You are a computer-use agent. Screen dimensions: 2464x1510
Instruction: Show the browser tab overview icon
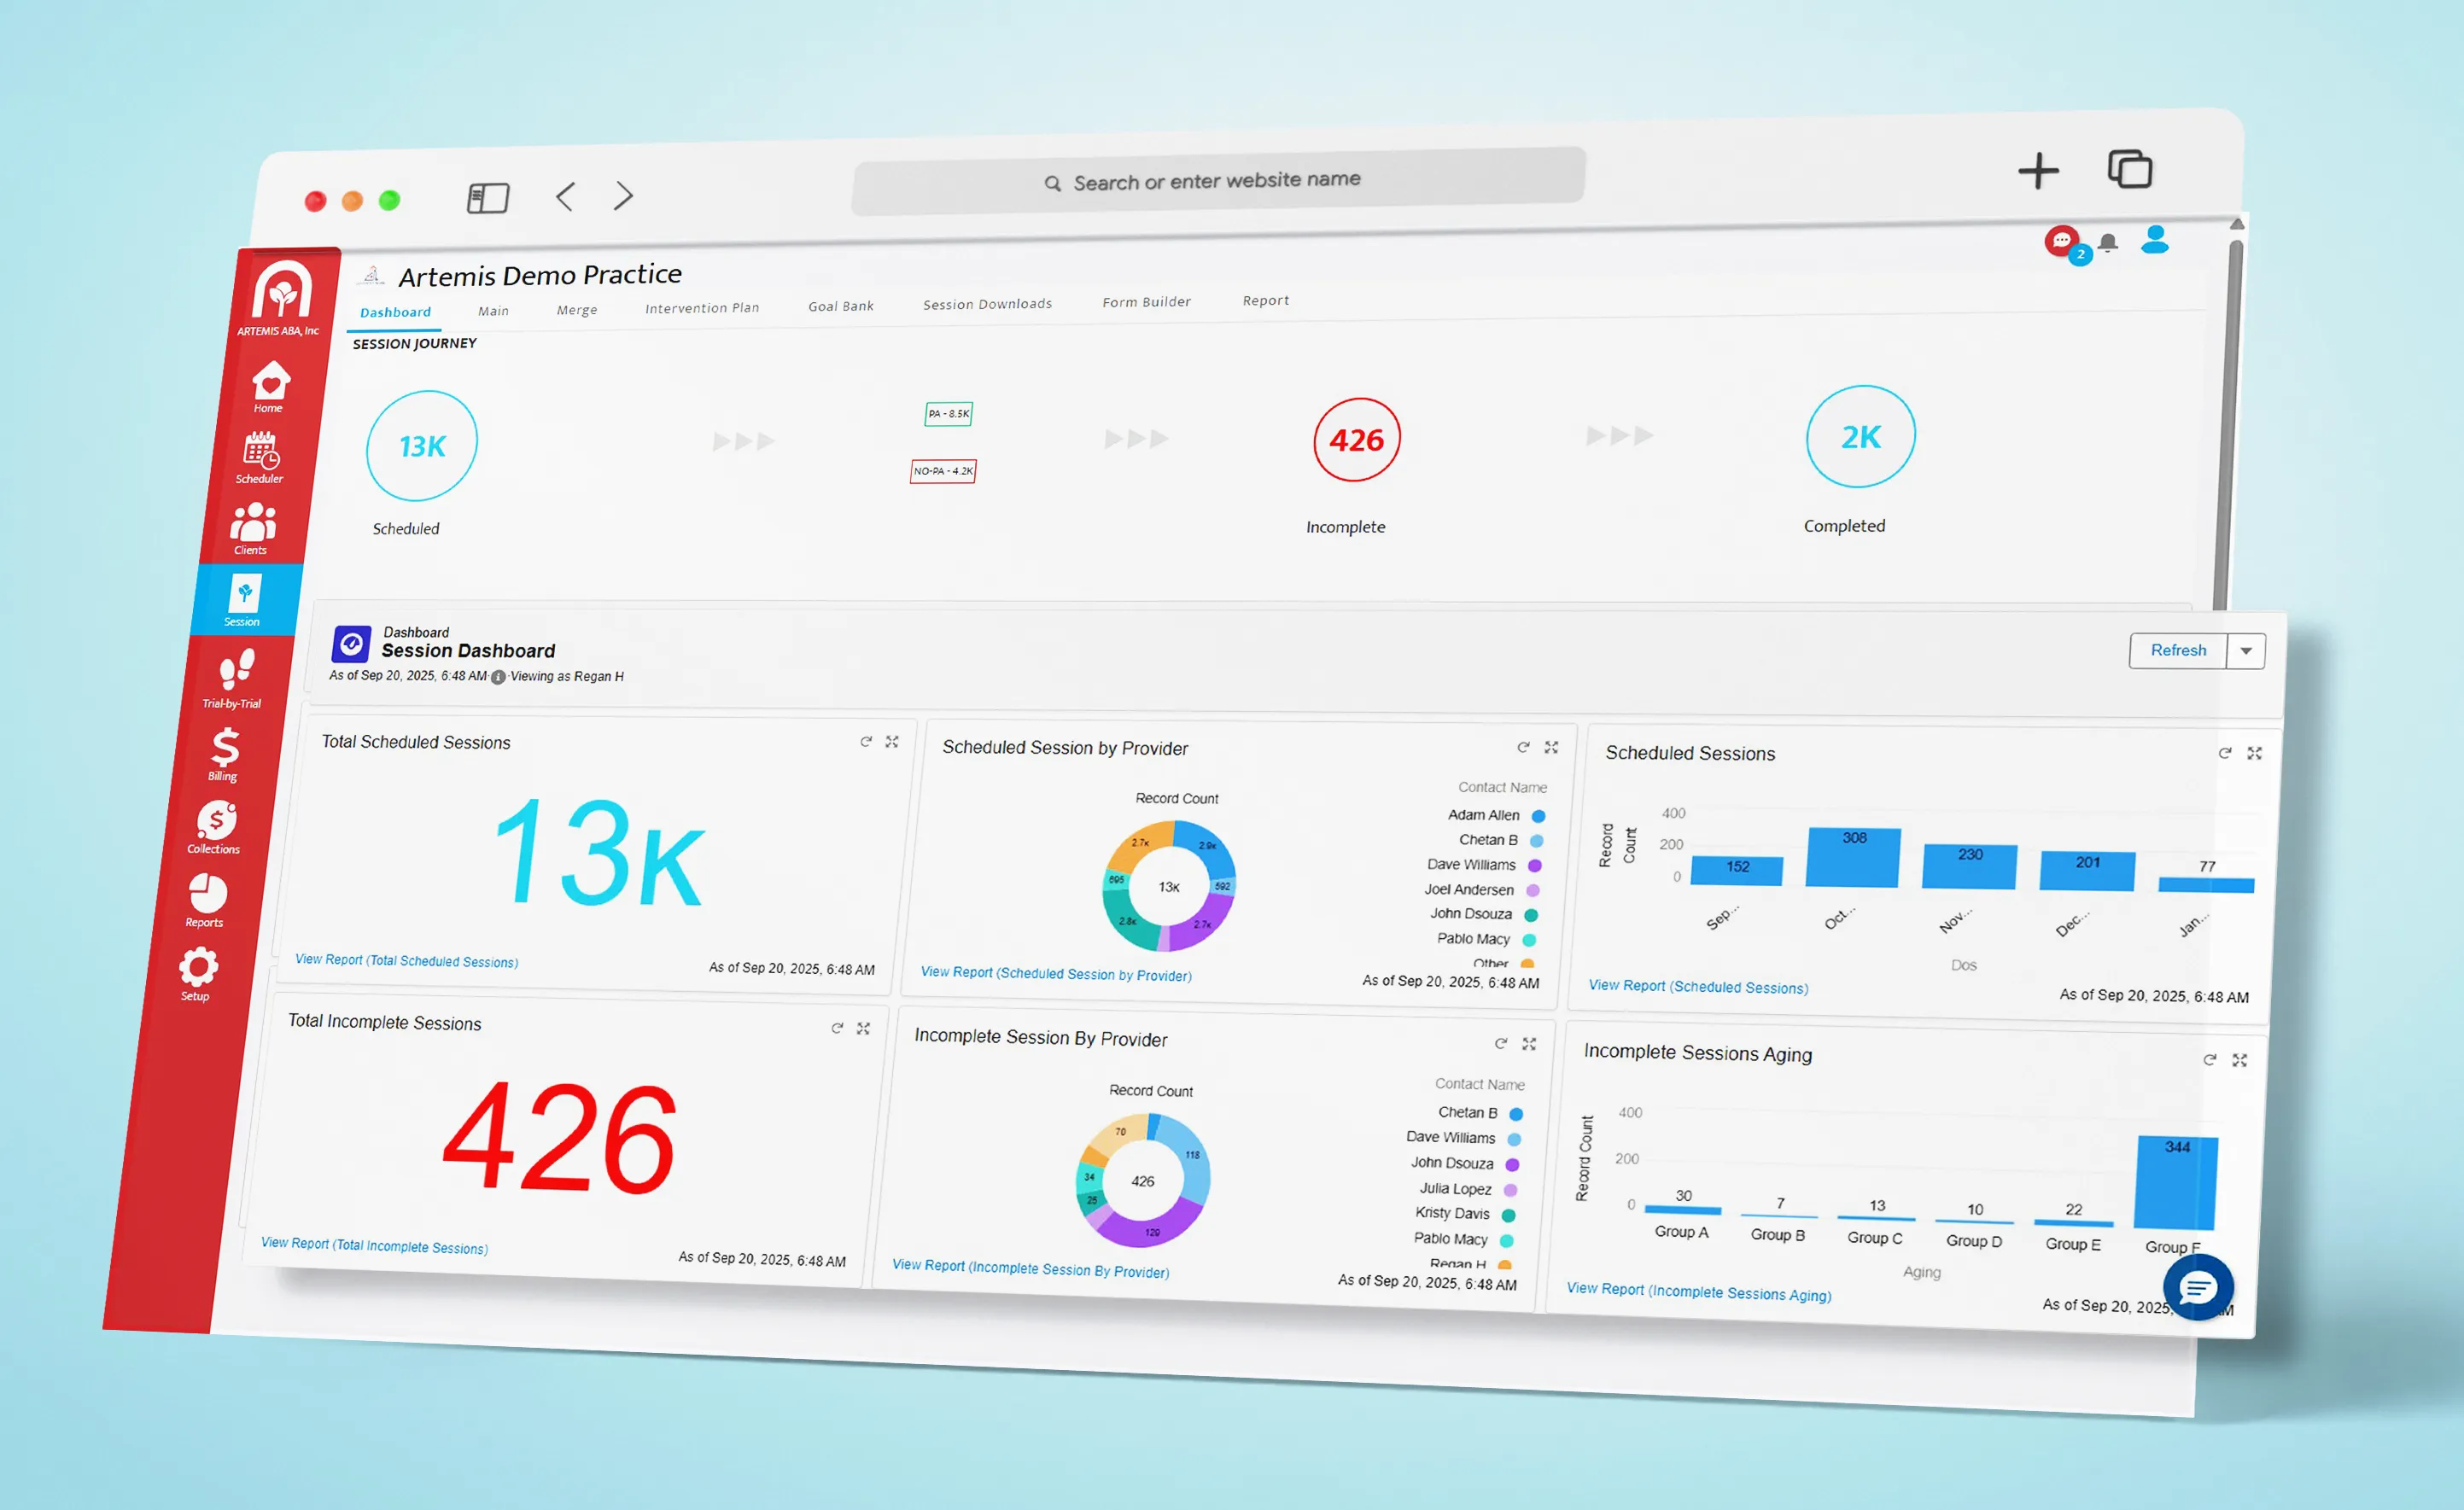[x=2130, y=168]
